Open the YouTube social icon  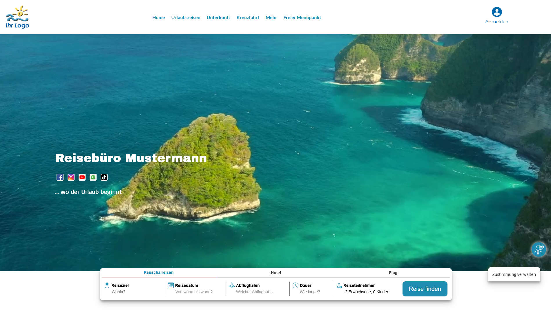82,177
